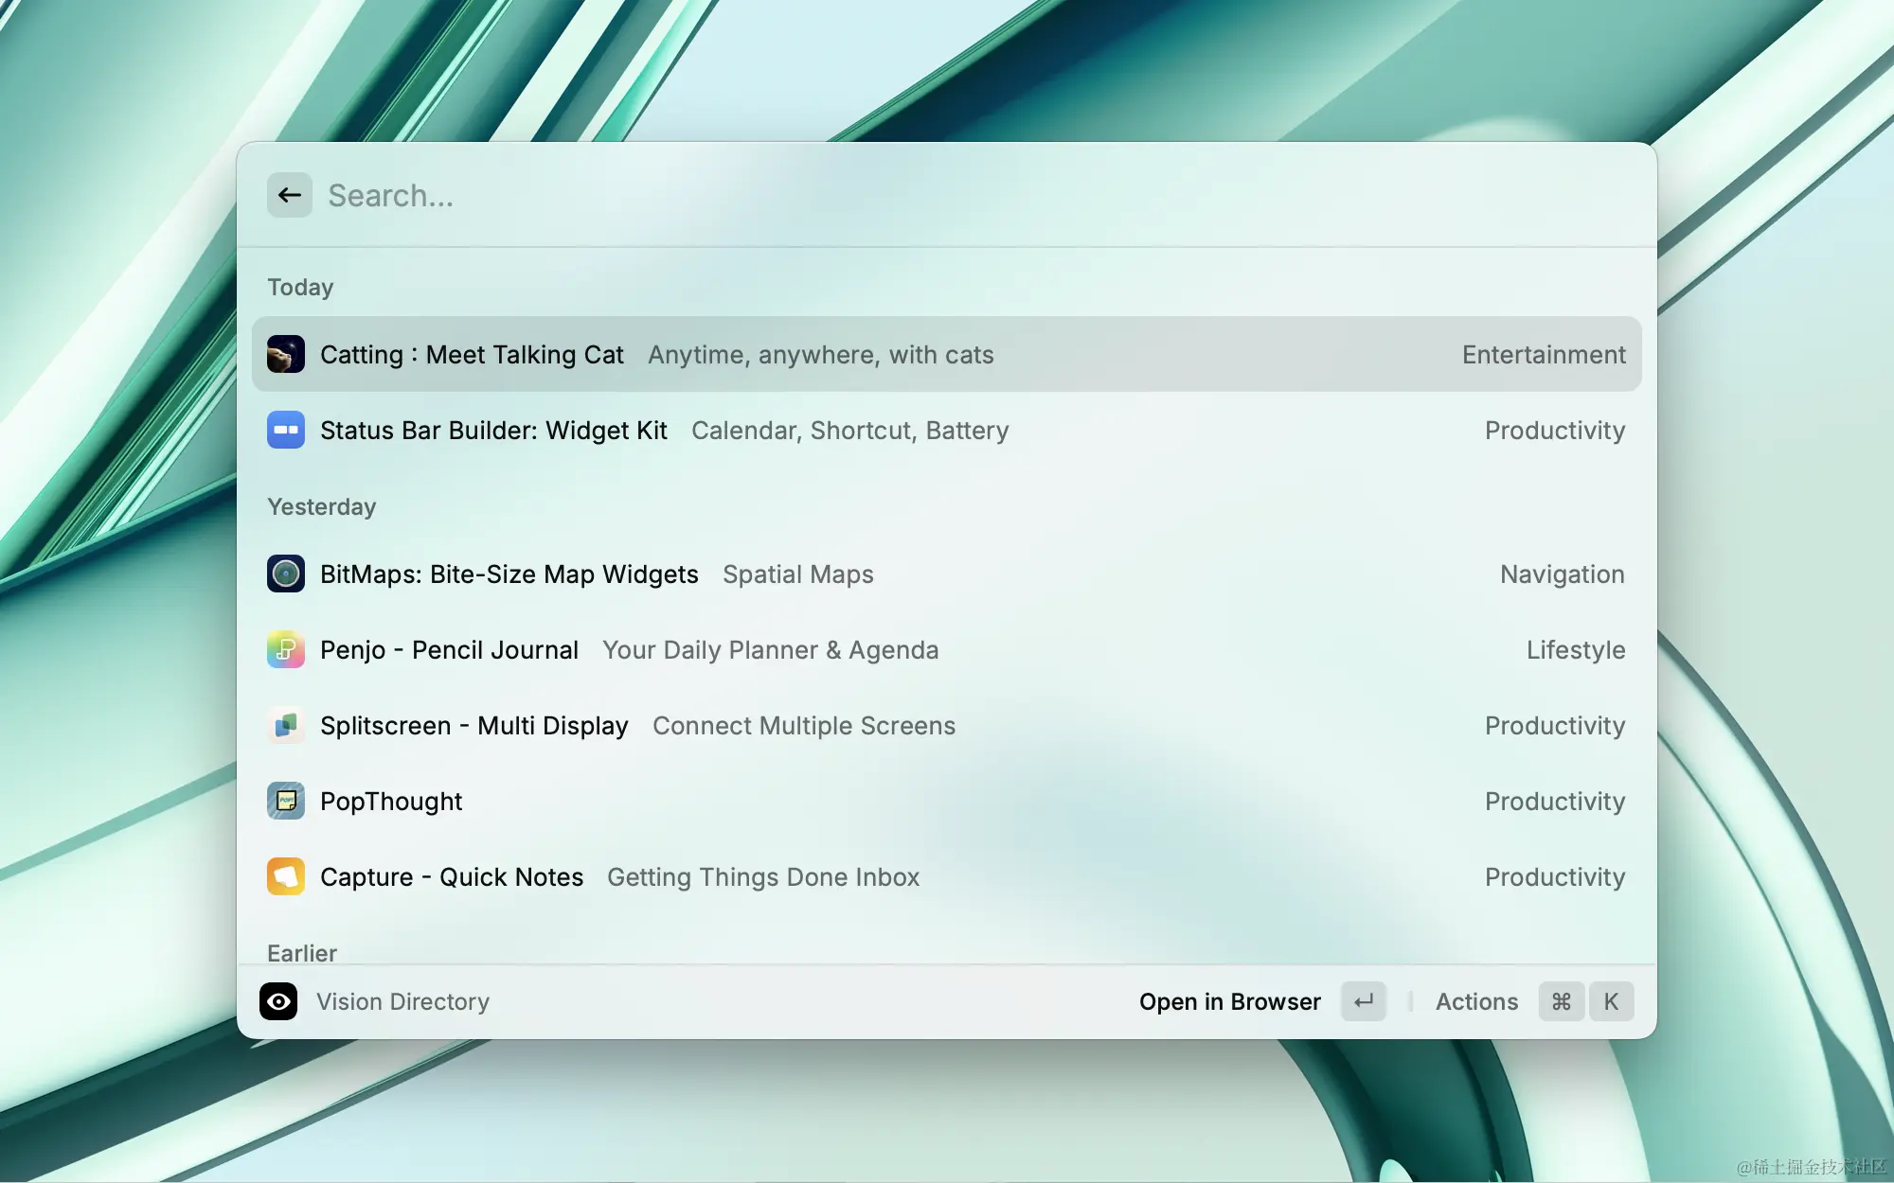Select BitMaps: Bite-Size Map Widgets entry
Screen dimensions: 1894x1183
click(x=947, y=574)
